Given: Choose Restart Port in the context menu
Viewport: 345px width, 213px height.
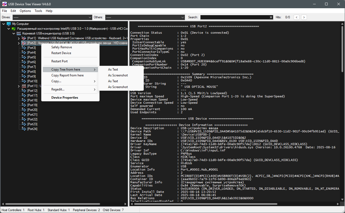Looking at the screenshot, I should (70, 61).
